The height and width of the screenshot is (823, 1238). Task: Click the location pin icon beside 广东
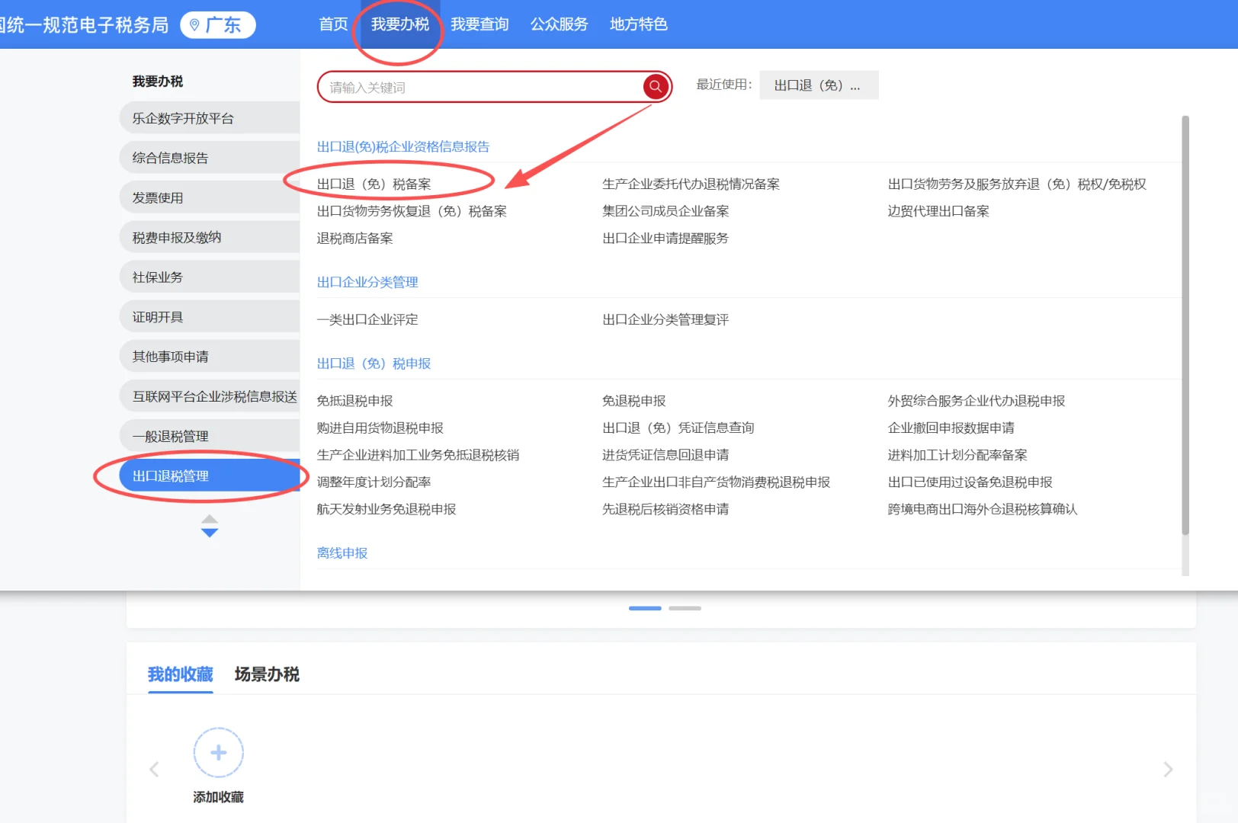click(194, 24)
